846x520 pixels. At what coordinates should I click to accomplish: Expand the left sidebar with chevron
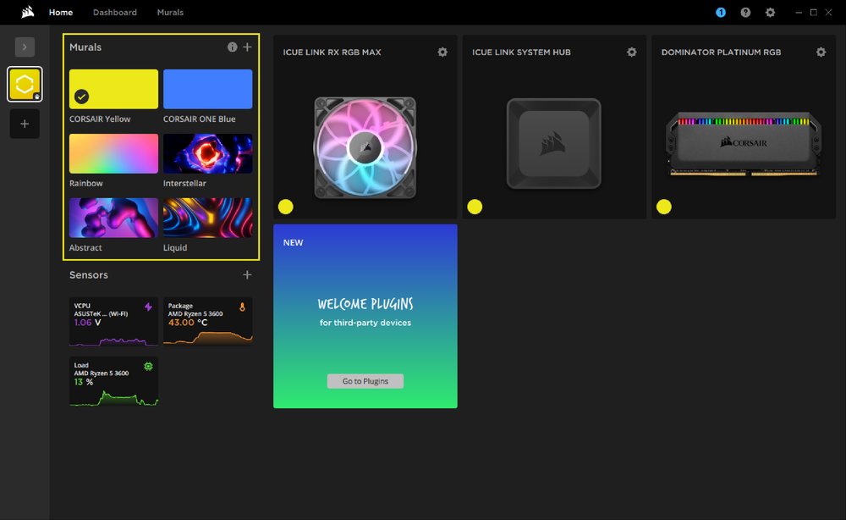click(25, 47)
